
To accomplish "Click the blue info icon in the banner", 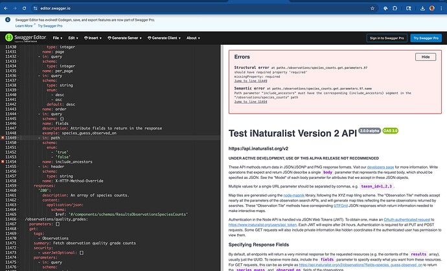I will tap(8, 19).
